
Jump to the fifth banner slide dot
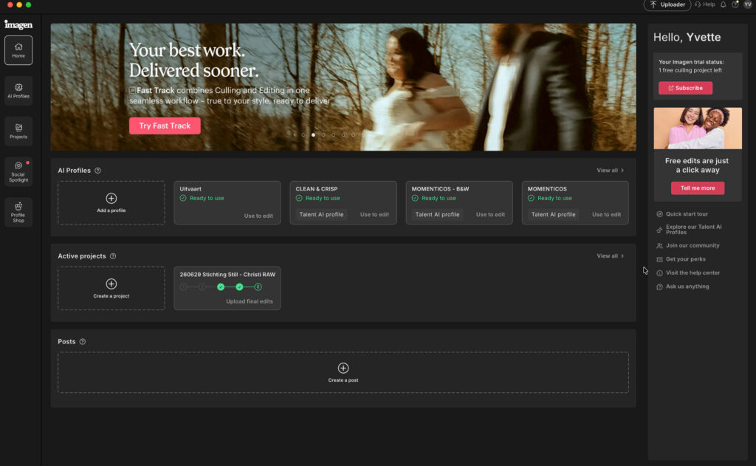tap(334, 135)
